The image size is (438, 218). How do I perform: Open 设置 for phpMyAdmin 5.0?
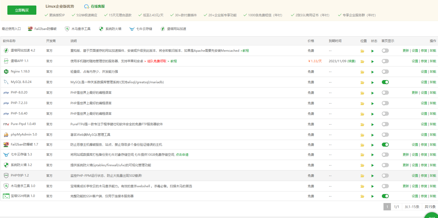424,135
